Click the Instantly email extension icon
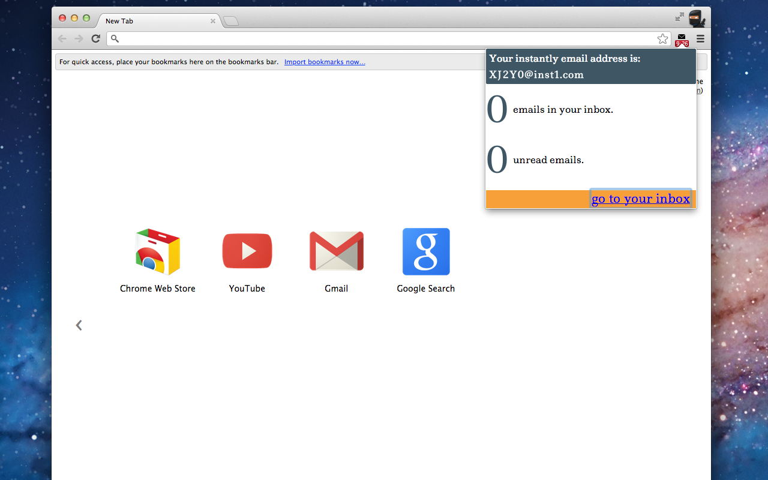Viewport: 768px width, 480px height. pyautogui.click(x=682, y=40)
